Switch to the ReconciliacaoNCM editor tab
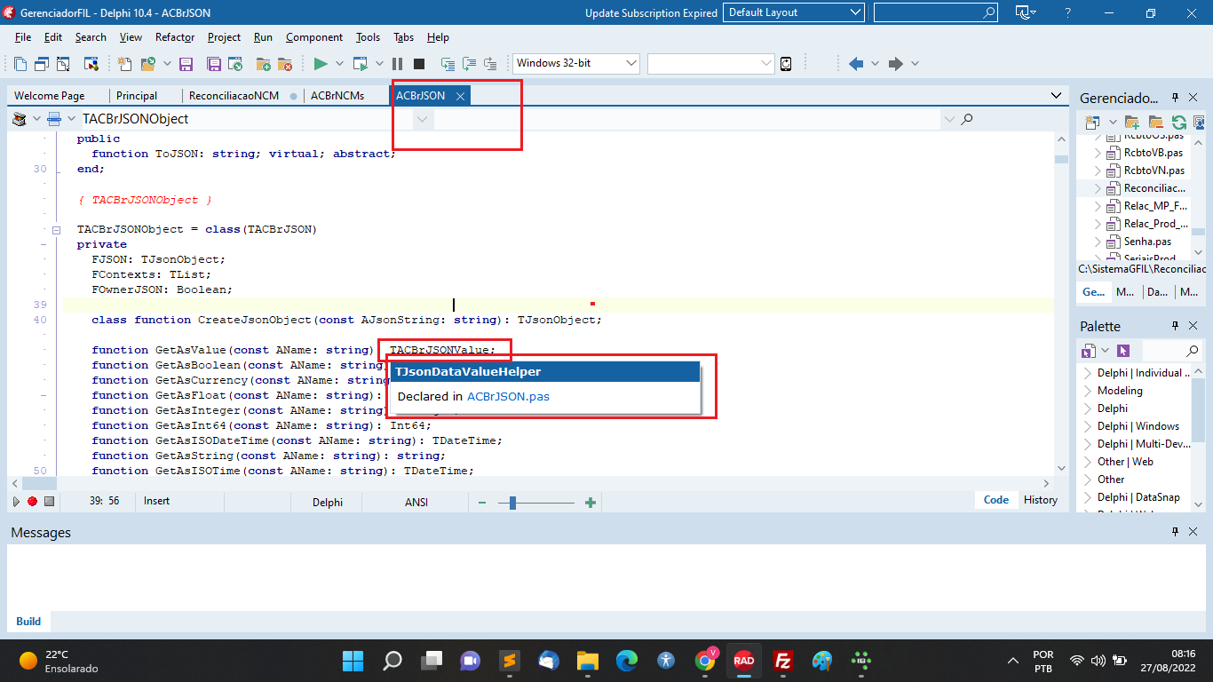The image size is (1213, 682). (x=234, y=96)
